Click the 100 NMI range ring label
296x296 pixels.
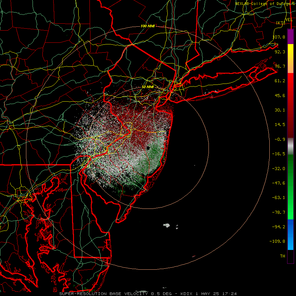click(148, 26)
